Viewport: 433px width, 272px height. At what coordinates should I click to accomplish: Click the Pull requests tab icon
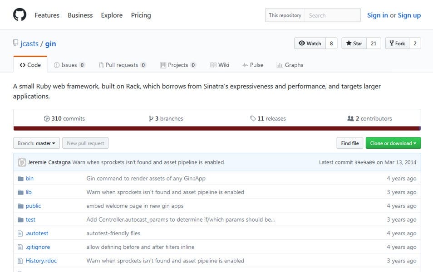click(x=101, y=65)
